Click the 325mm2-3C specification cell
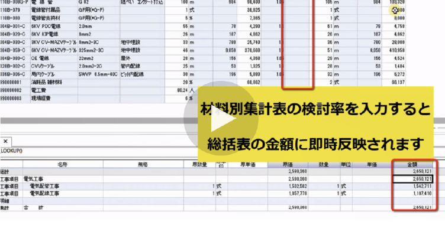 point(99,50)
